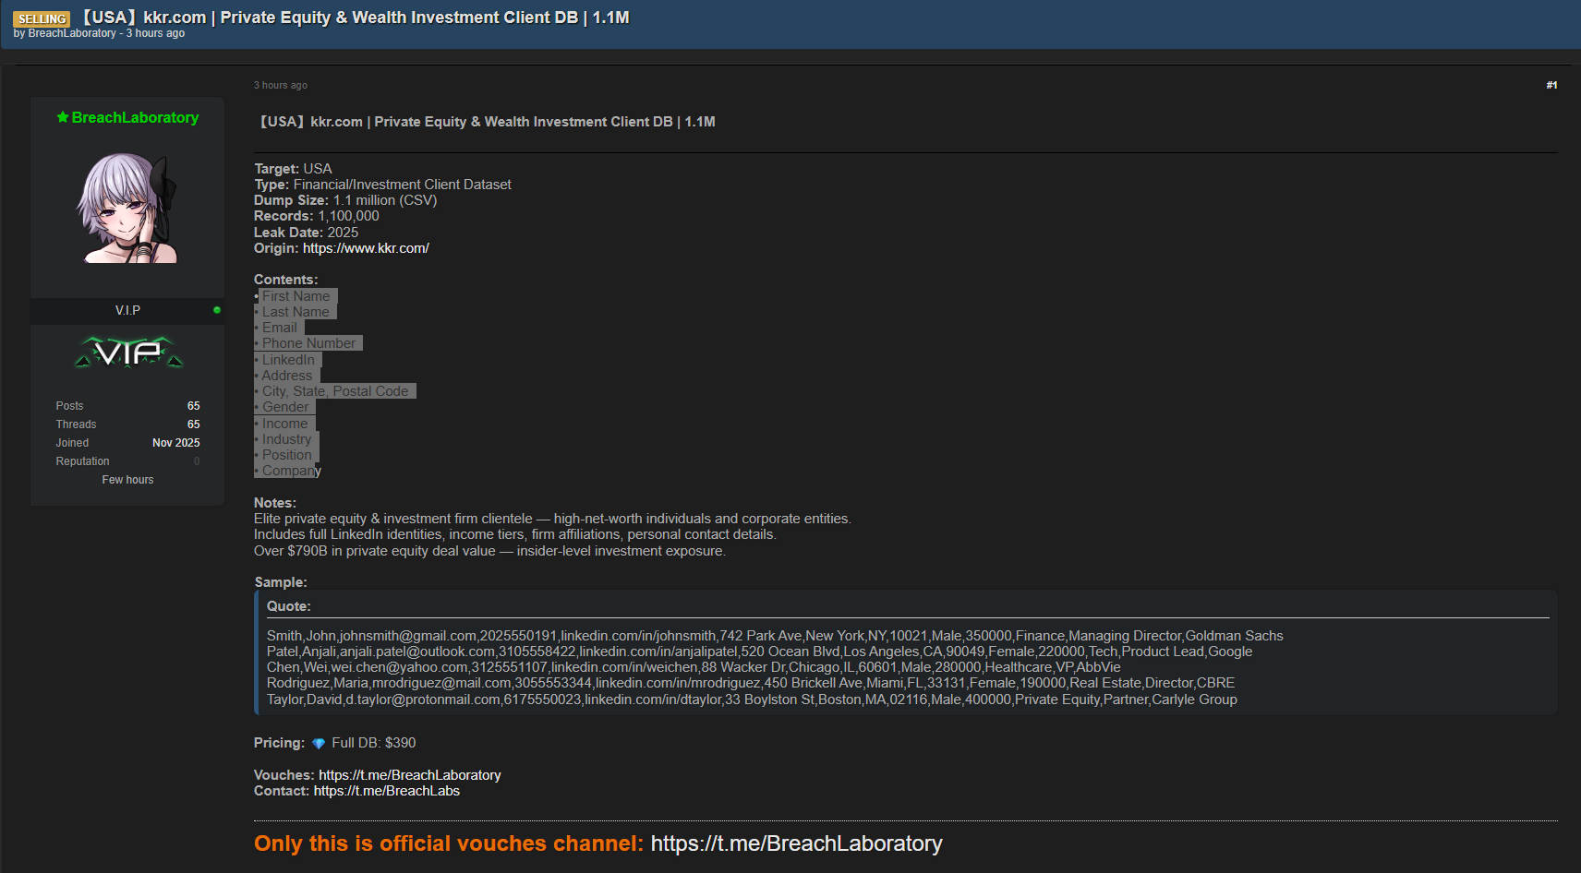Click the V.I.P rank label
Screen dimensions: 1581x873
[127, 310]
